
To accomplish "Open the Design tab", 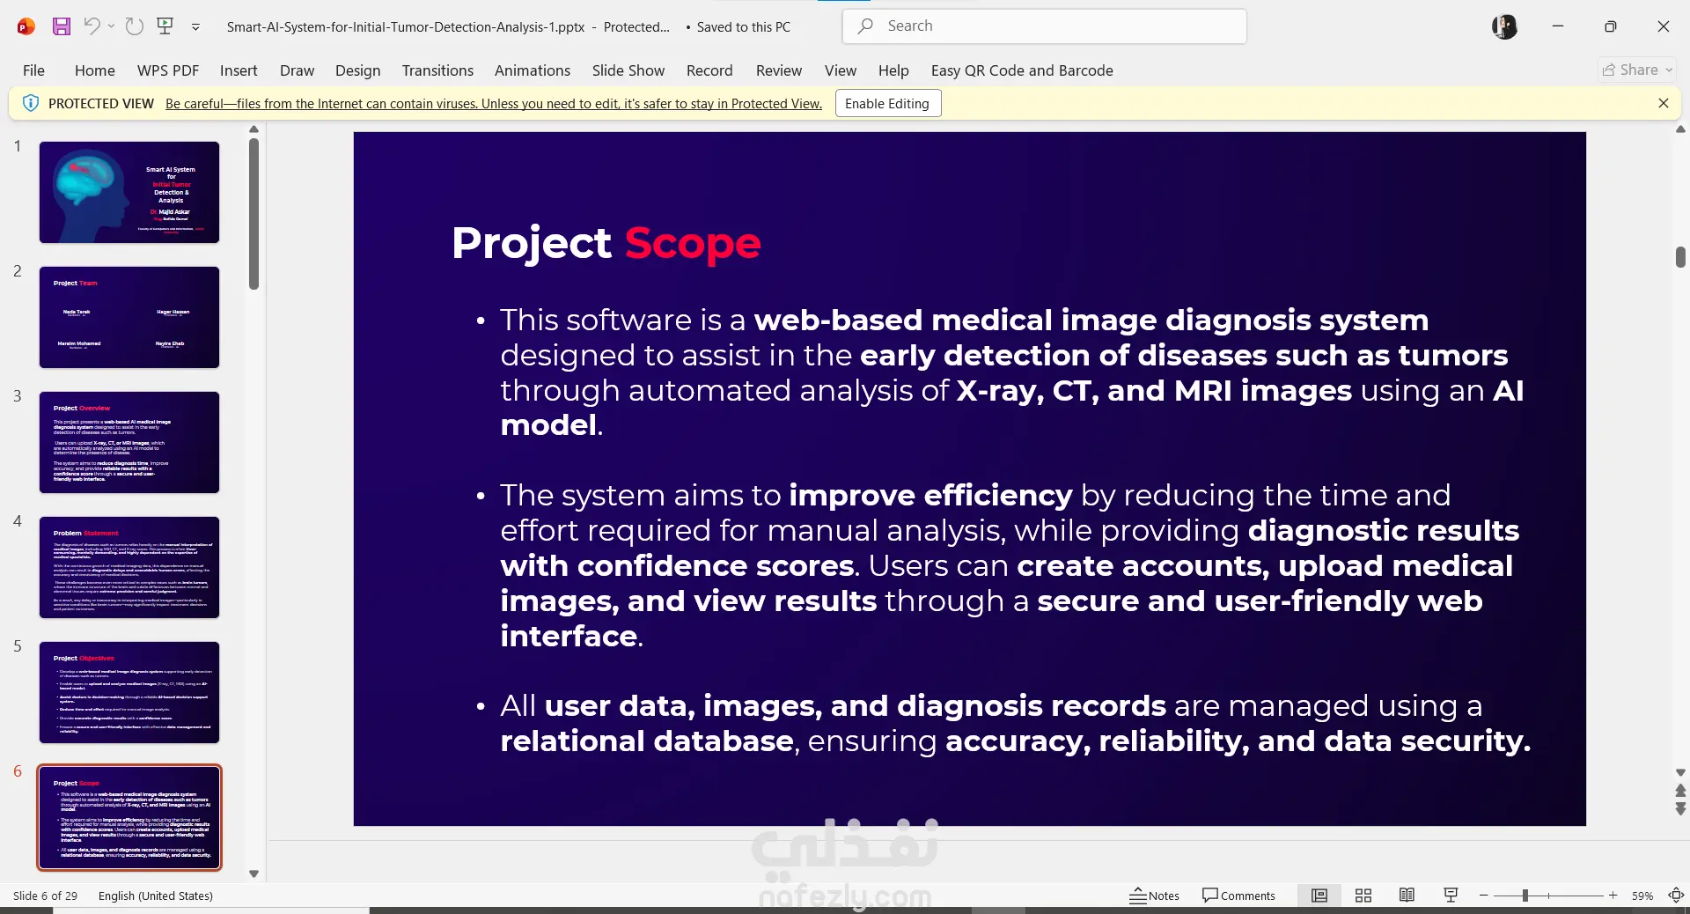I will (x=357, y=70).
